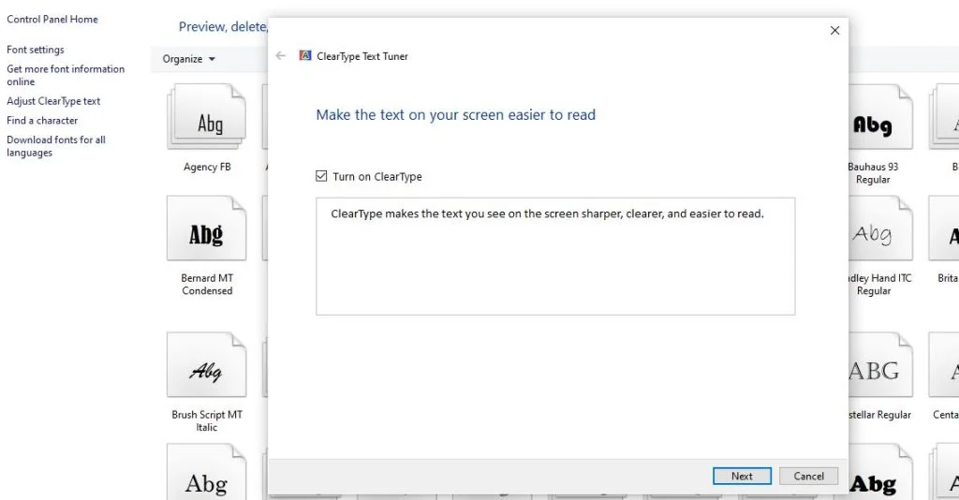Go back using the dialog's back arrow

(x=281, y=55)
